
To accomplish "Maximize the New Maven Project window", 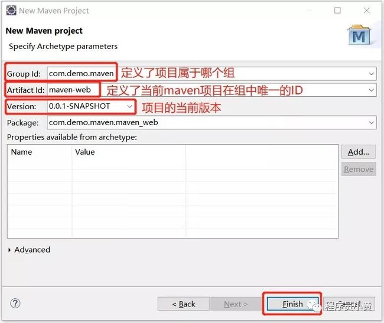I will [x=337, y=10].
